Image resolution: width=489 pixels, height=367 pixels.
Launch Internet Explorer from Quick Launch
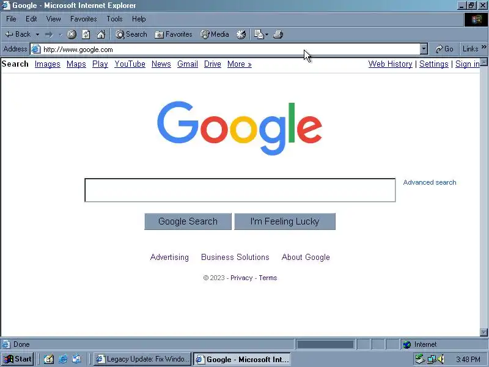click(63, 359)
